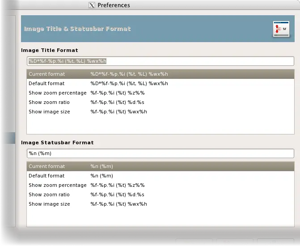Select "Show zoom ratio" in the Statusbar Format list
This screenshot has height=246, width=300.
[49, 195]
